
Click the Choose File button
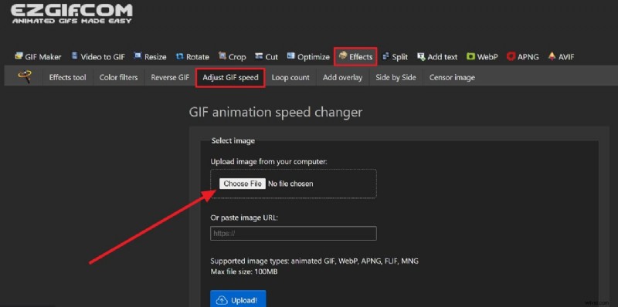(243, 184)
